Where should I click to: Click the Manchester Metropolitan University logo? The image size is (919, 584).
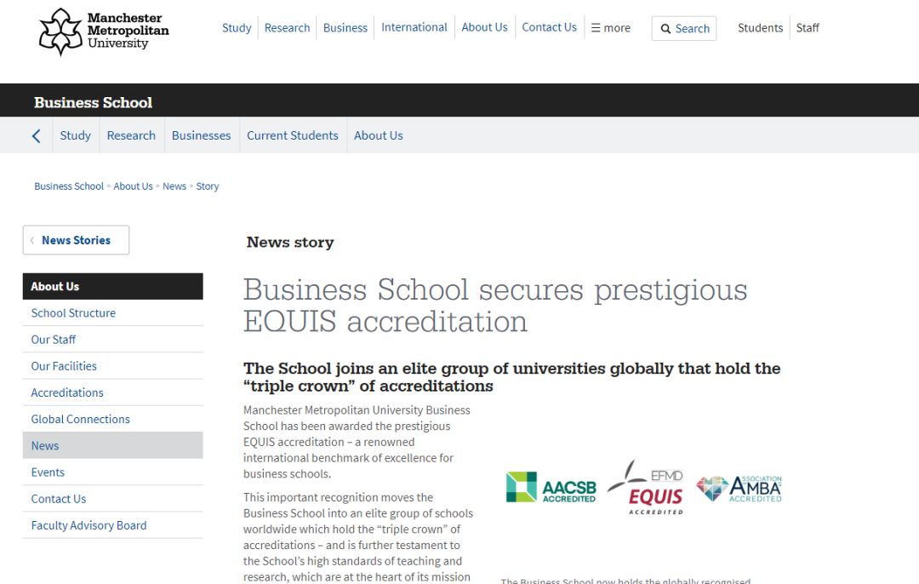tap(104, 31)
